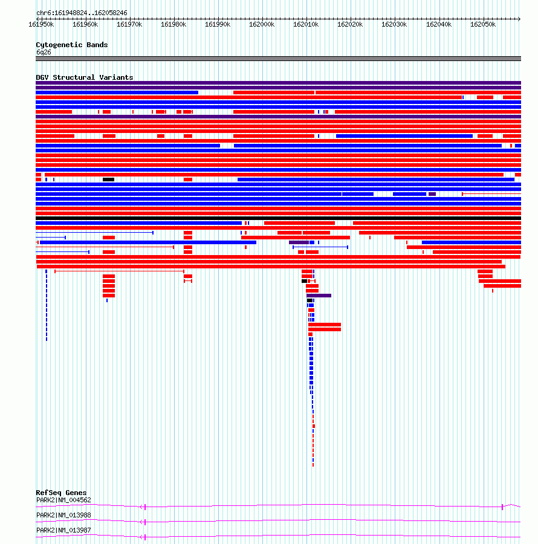Image resolution: width=538 pixels, height=544 pixels.
Task: Select thin red line variant spanning 161954k–161983k
Action: click(119, 271)
